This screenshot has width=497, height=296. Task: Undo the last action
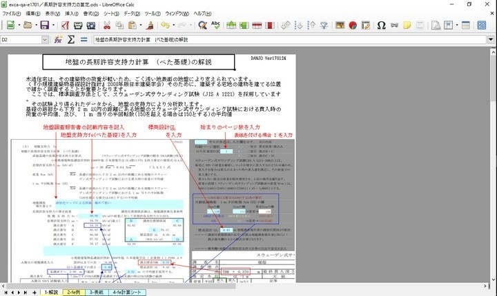(x=165, y=25)
